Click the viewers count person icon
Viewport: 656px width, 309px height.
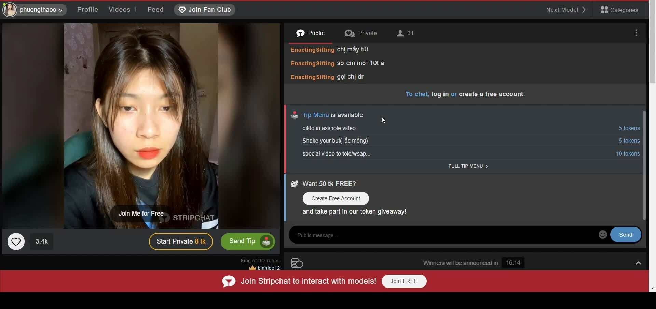[x=400, y=33]
